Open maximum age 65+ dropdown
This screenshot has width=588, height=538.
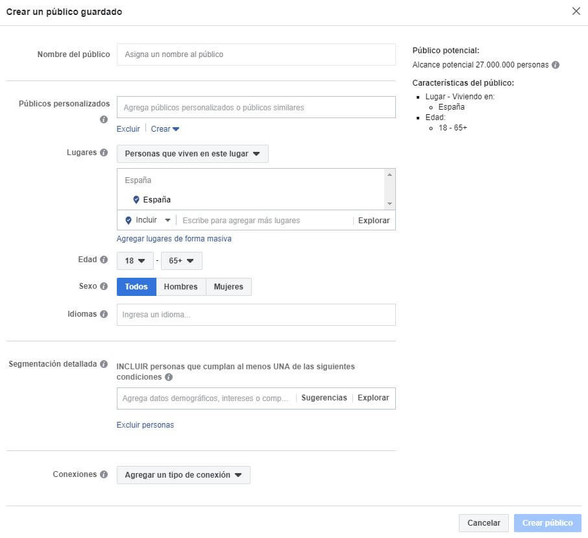(x=182, y=261)
